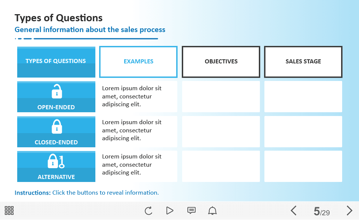Image resolution: width=359 pixels, height=220 pixels.
Task: Click empty Sales Stage cell for Alternative row
Action: pyautogui.click(x=303, y=166)
